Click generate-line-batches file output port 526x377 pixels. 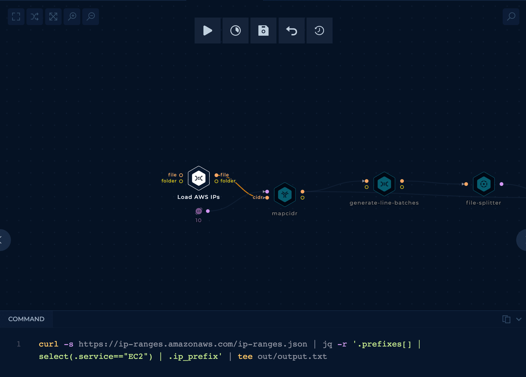click(x=402, y=181)
